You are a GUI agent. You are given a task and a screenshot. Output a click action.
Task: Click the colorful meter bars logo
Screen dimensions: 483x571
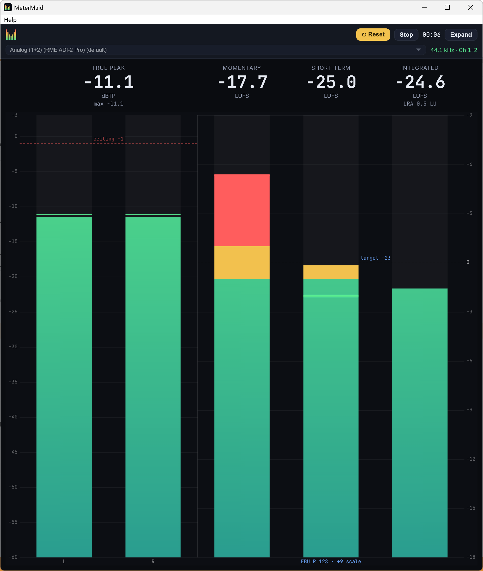point(11,34)
